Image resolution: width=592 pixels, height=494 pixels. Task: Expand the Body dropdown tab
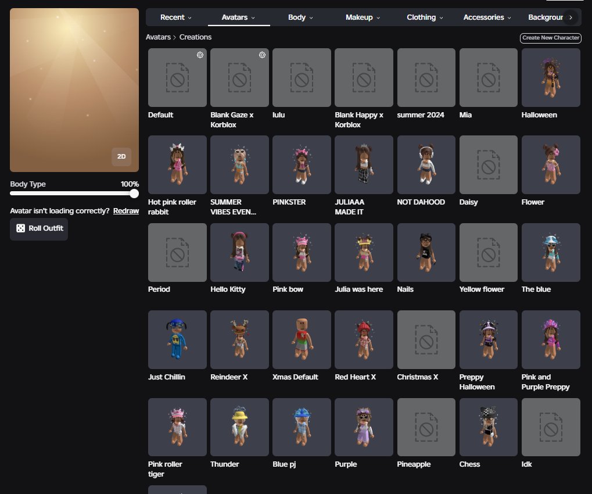(x=300, y=17)
